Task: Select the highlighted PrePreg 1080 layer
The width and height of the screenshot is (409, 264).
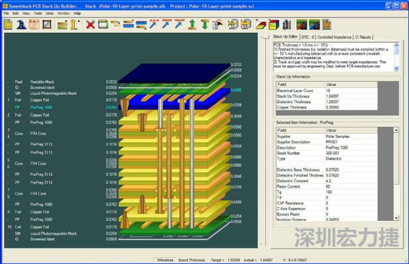Action: coord(62,107)
